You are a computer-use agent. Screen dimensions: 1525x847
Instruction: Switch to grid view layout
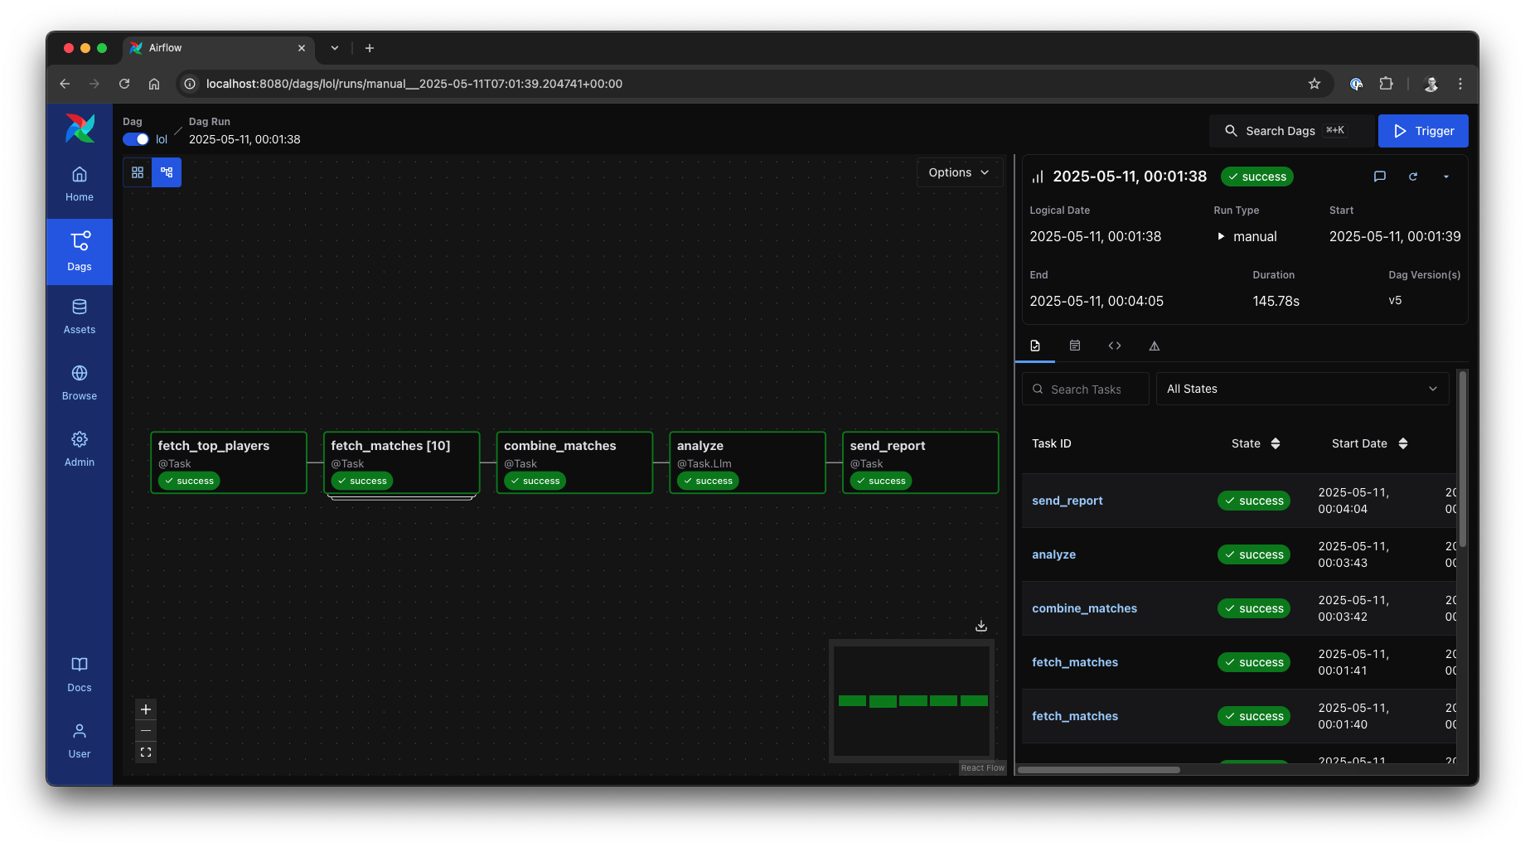(138, 172)
